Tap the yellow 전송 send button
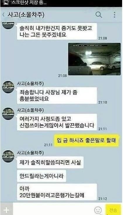This screenshot has height=215, width=123. (x=113, y=210)
